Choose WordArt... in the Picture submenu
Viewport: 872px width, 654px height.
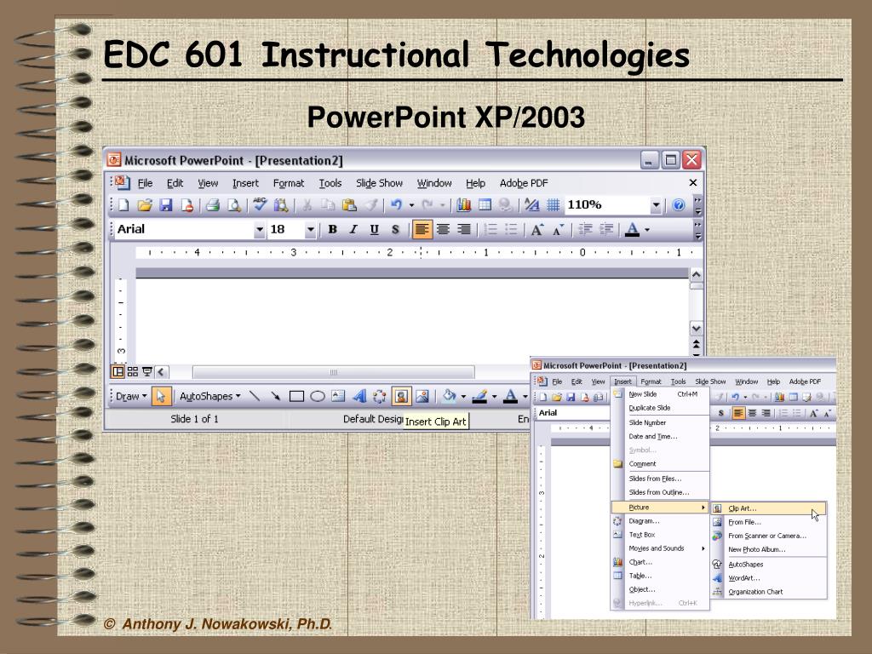(x=769, y=578)
